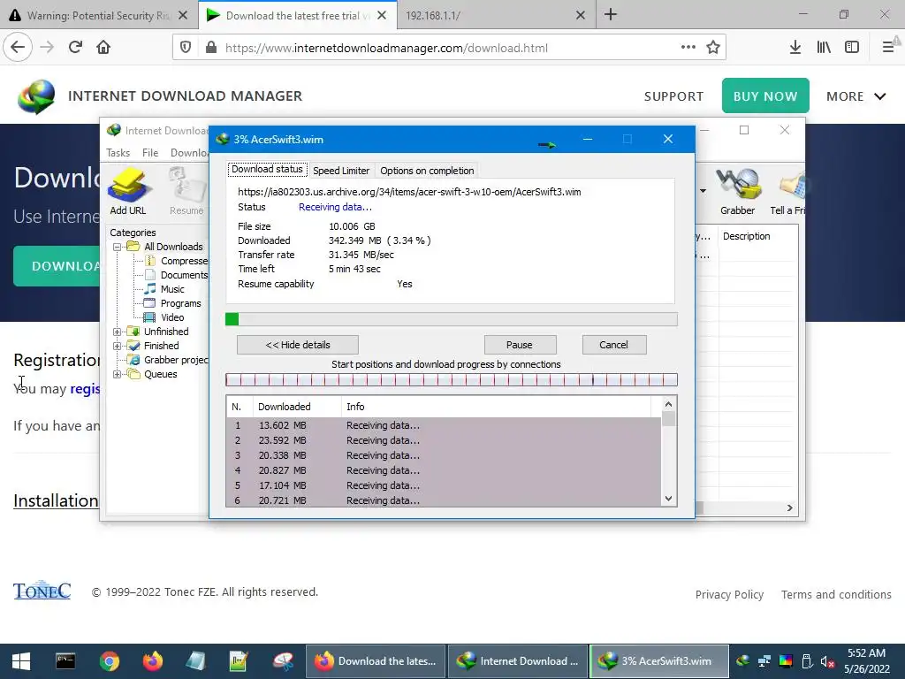Click the Add URL toolbar icon
The image size is (905, 679).
128,191
